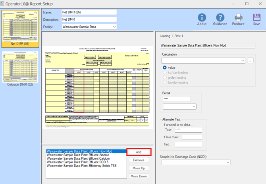This screenshot has width=266, height=184.
Task: Click the Produce printer icon
Action: [238, 18]
